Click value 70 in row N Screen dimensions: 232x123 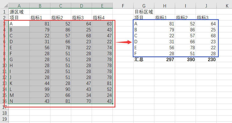[x=82, y=101]
